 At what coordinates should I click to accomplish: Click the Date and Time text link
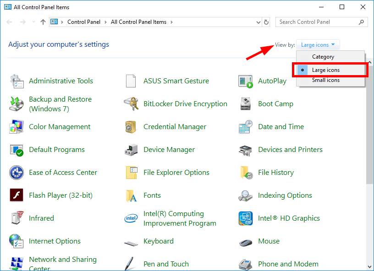281,127
